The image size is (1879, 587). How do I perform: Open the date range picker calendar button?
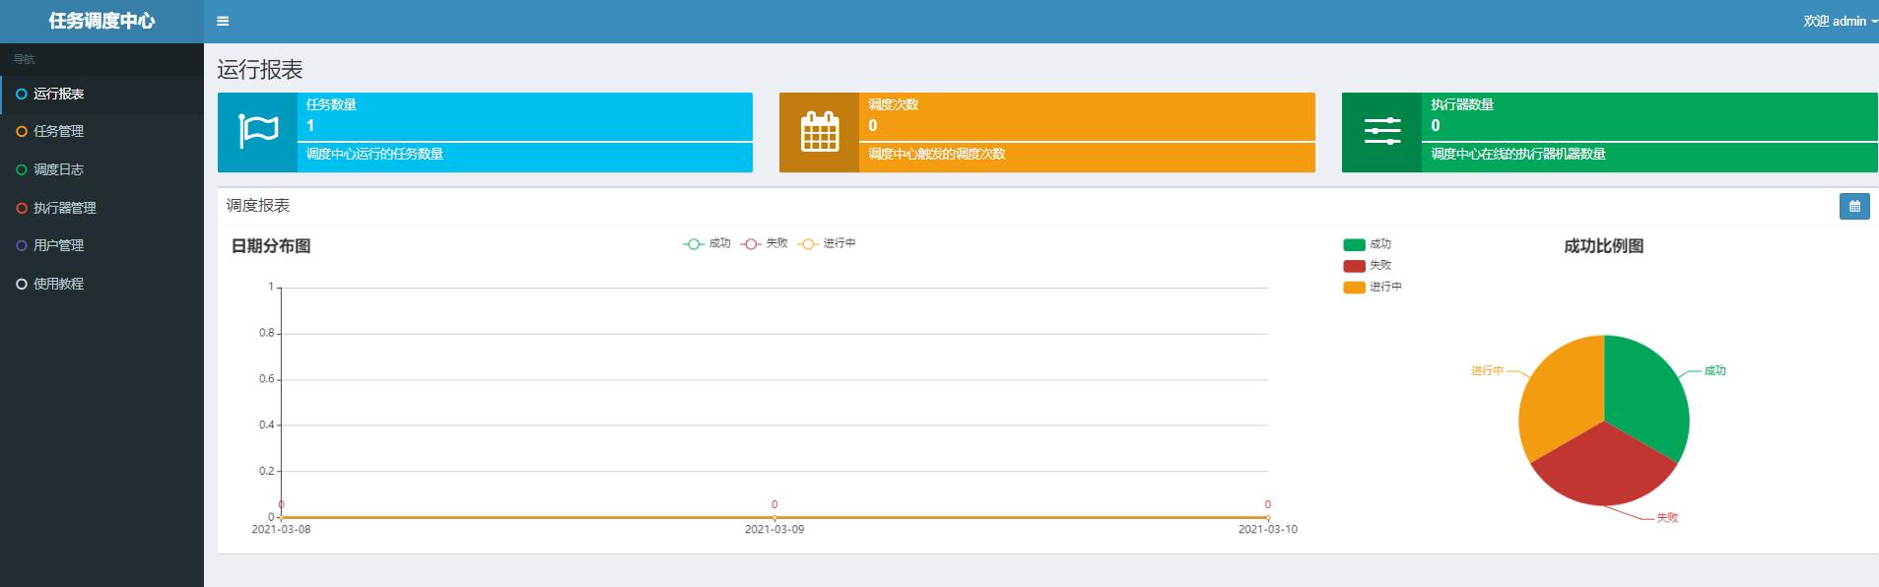pyautogui.click(x=1854, y=206)
